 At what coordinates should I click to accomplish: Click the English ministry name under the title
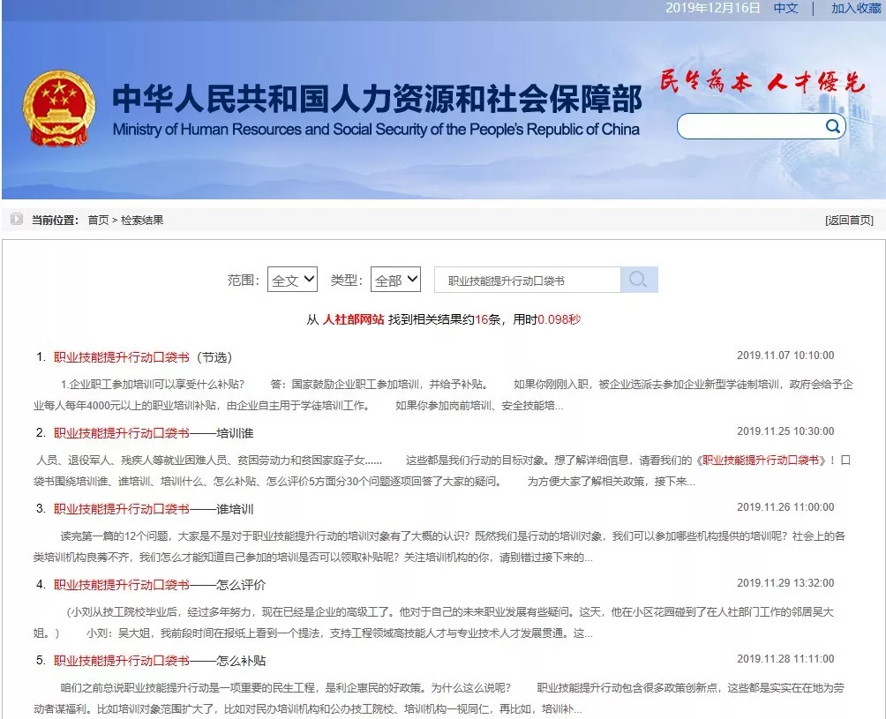tap(376, 130)
